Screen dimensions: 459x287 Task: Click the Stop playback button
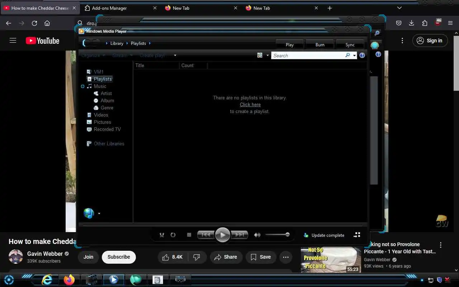tap(189, 235)
